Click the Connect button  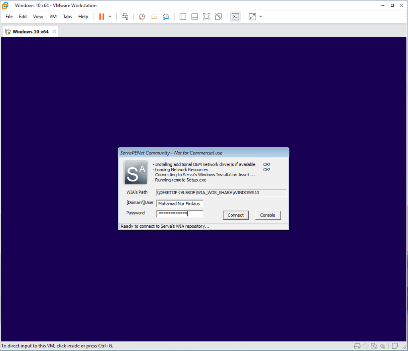235,215
